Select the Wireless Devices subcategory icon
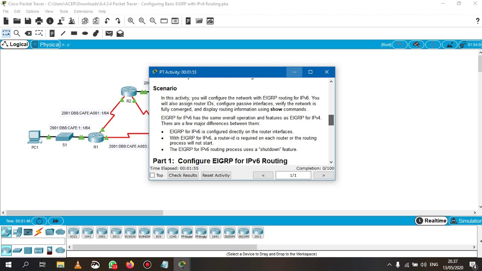482x271 pixels. (x=39, y=250)
